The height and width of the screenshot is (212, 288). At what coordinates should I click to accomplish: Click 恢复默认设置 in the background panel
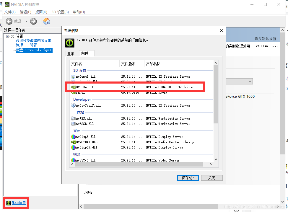266,39
